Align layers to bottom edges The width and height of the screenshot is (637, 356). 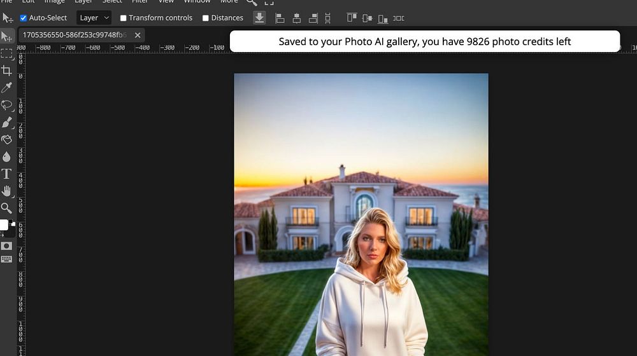(x=383, y=18)
